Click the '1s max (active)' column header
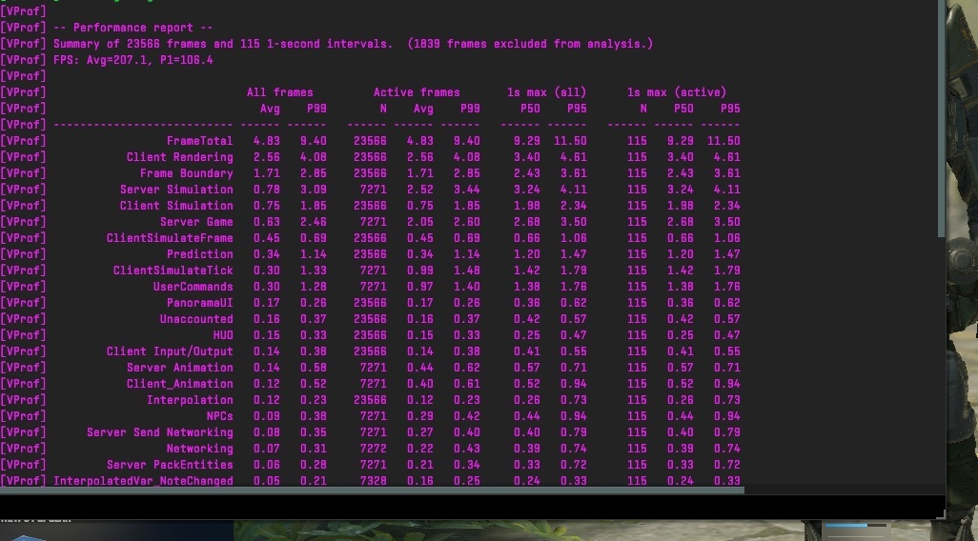Viewport: 978px width, 541px height. [x=677, y=93]
